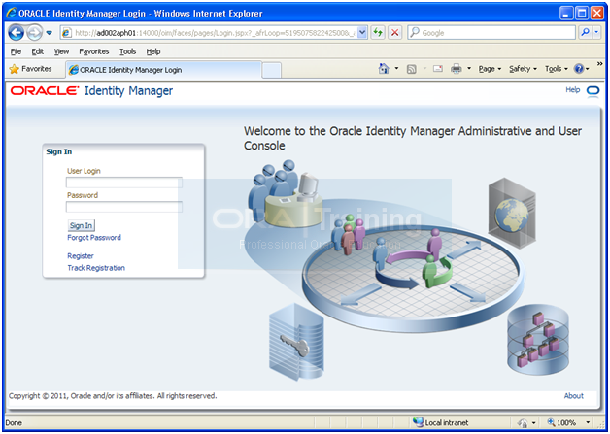Click the Welcome to Oracle Identity Manager heading
Screen dimensions: 610x434
[x=413, y=138]
